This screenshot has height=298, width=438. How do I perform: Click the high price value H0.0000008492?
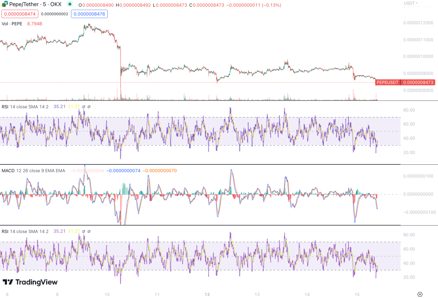[x=133, y=5]
